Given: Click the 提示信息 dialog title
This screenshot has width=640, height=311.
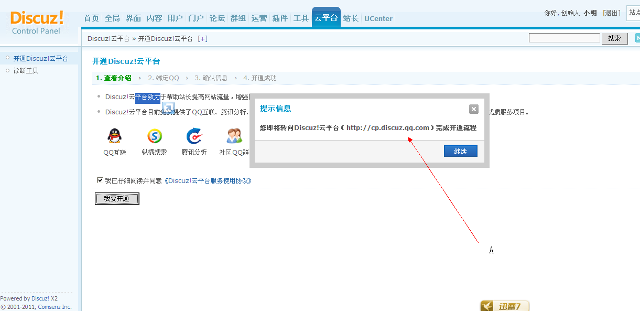Looking at the screenshot, I should coord(276,109).
